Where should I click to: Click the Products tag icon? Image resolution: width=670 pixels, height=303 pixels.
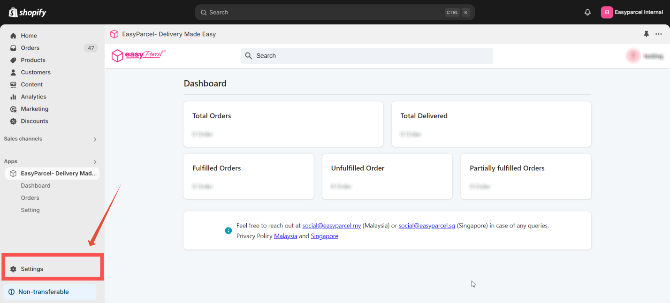click(13, 60)
